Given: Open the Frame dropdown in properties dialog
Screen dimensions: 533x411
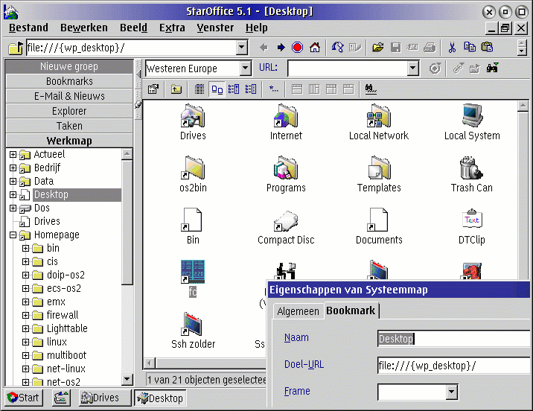Looking at the screenshot, I should coord(451,392).
